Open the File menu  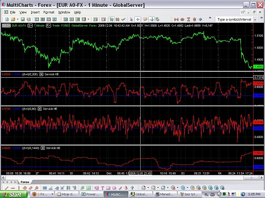click(x=12, y=12)
